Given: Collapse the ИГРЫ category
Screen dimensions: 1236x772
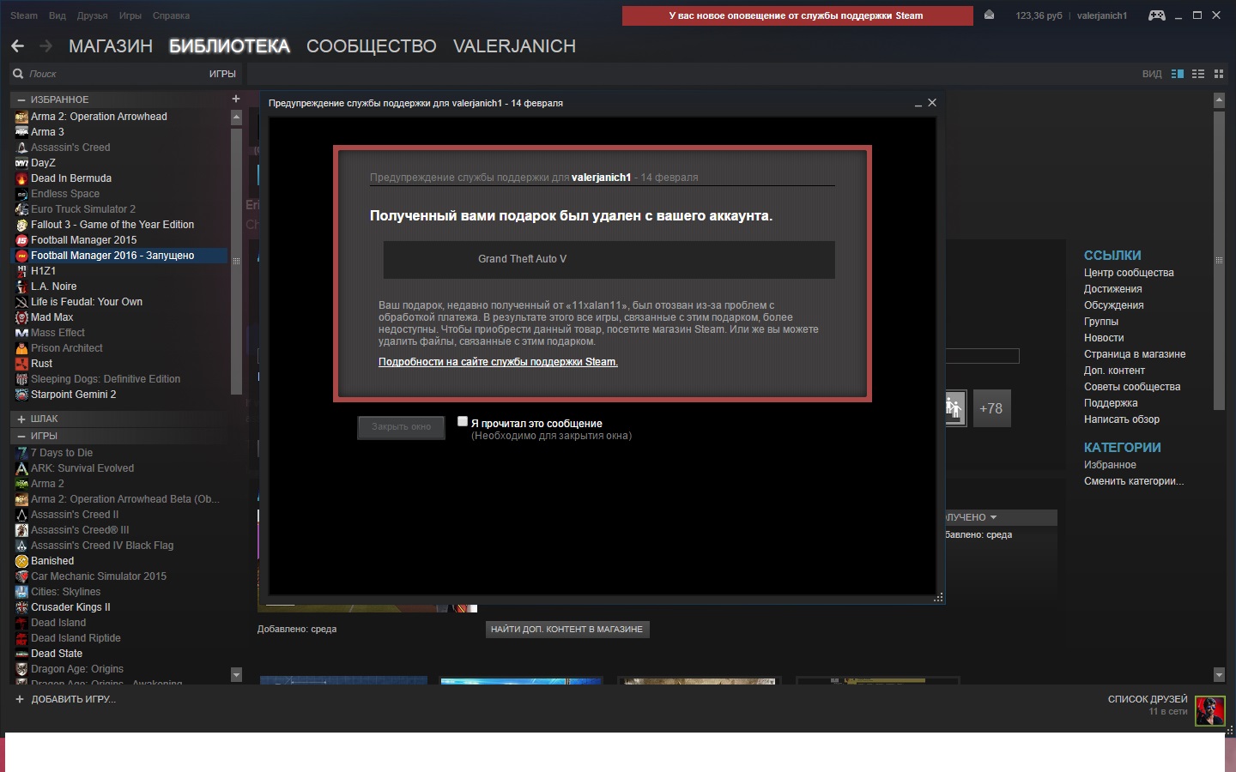Looking at the screenshot, I should [x=21, y=436].
